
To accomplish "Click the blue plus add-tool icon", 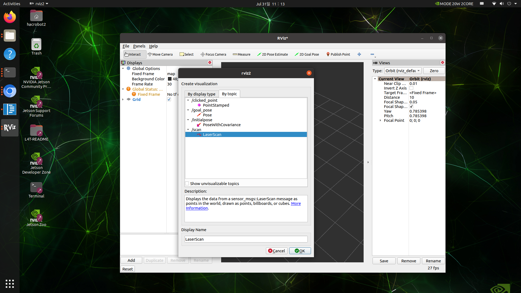I will tap(359, 54).
